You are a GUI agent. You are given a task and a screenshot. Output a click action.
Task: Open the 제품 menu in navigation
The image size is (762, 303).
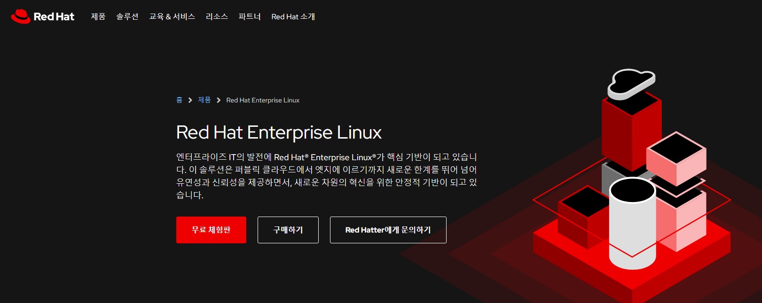click(x=98, y=16)
